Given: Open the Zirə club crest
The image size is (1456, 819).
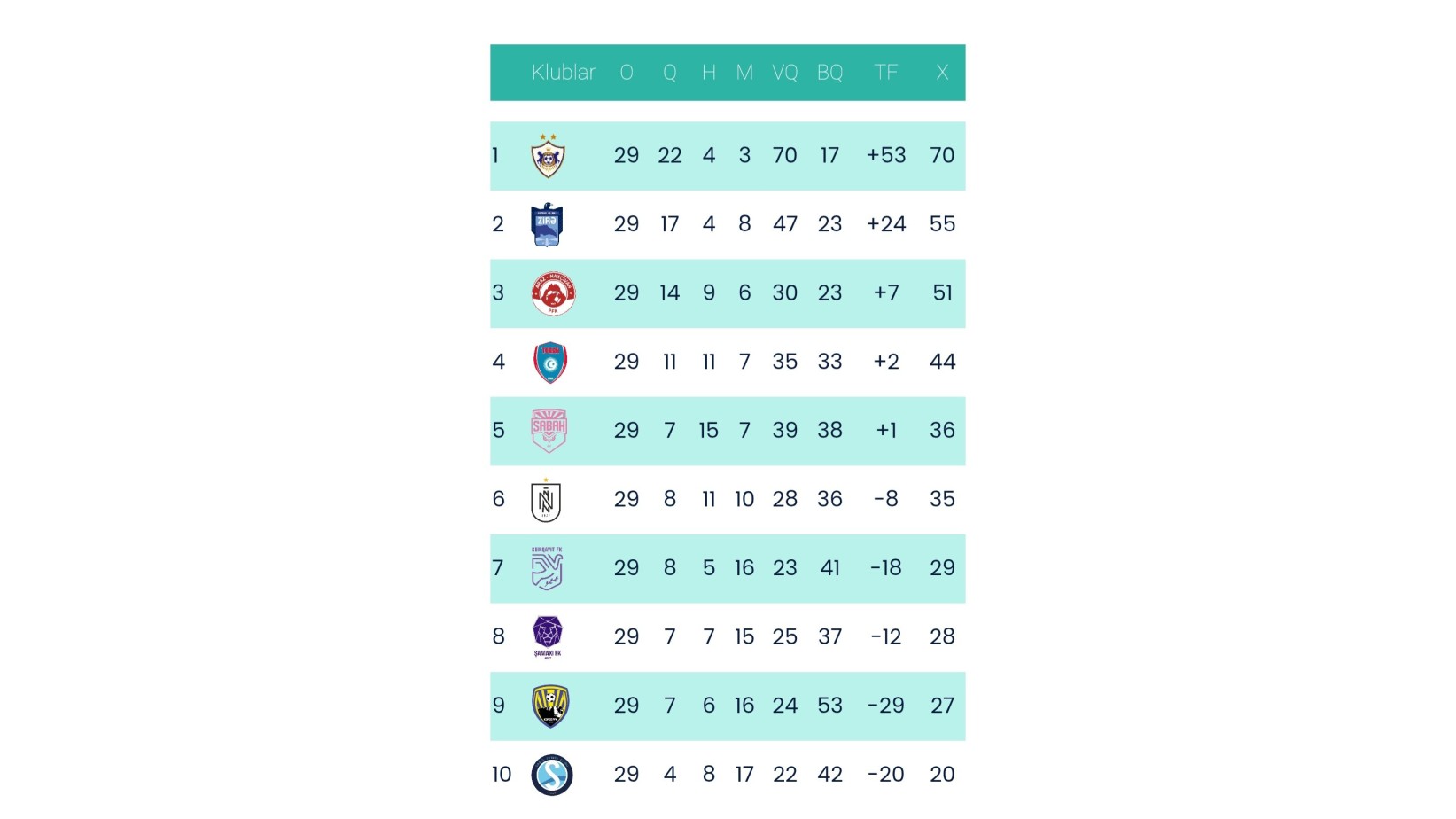Looking at the screenshot, I should [x=547, y=224].
